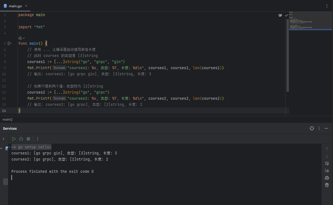Run main function from gutter icon
The height and width of the screenshot is (205, 333).
coord(9,43)
